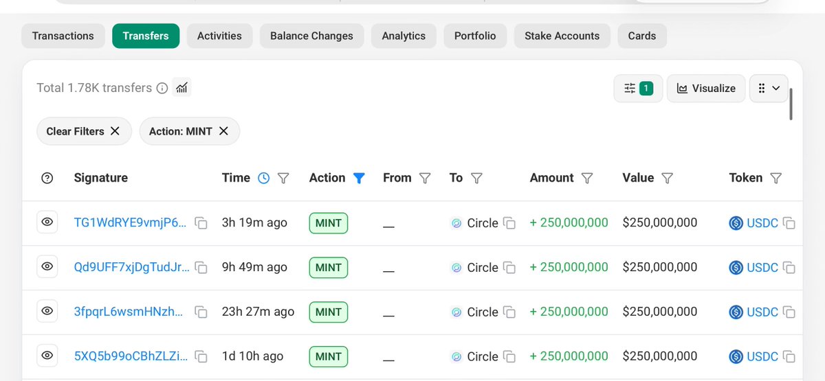Click the Visualize button
Image resolution: width=825 pixels, height=381 pixels.
706,88
